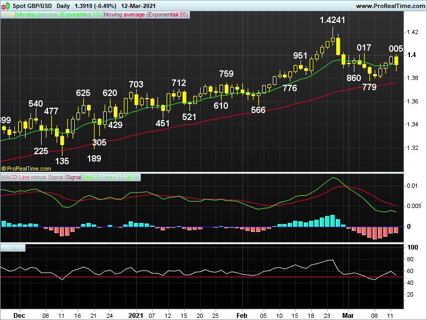
Task: Click the Moving average (Exponential 55) label
Action: (x=145, y=15)
